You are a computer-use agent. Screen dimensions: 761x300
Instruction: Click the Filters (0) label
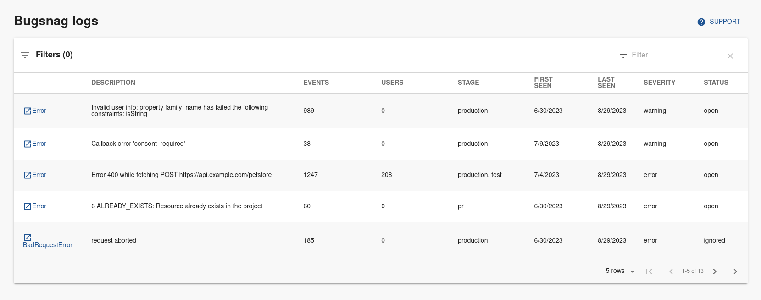coord(54,55)
